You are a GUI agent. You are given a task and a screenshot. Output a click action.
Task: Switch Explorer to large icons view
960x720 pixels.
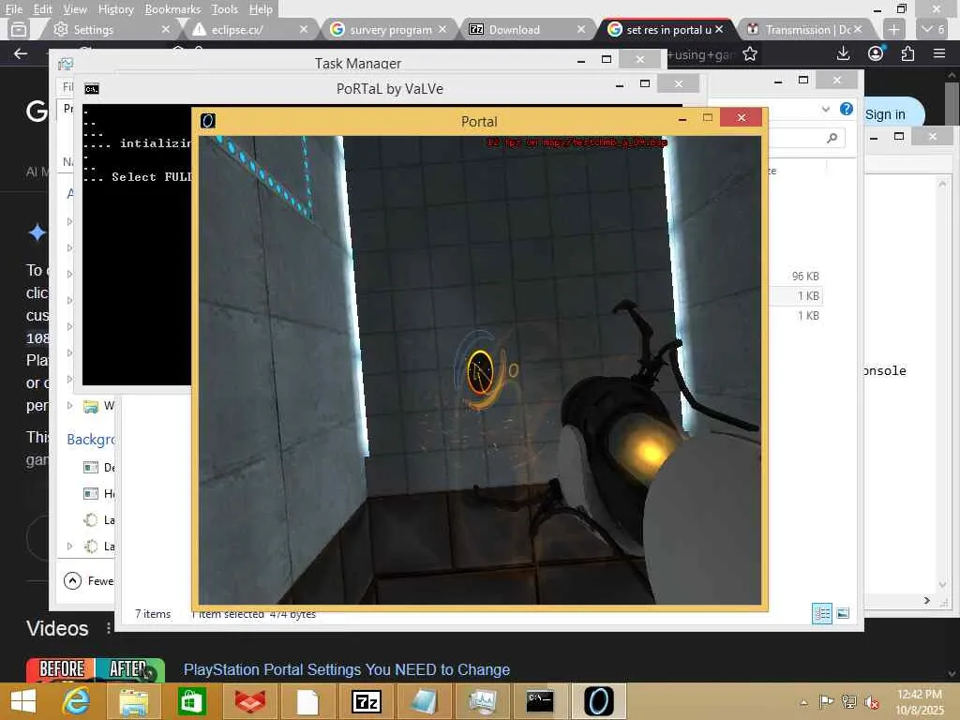(843, 613)
